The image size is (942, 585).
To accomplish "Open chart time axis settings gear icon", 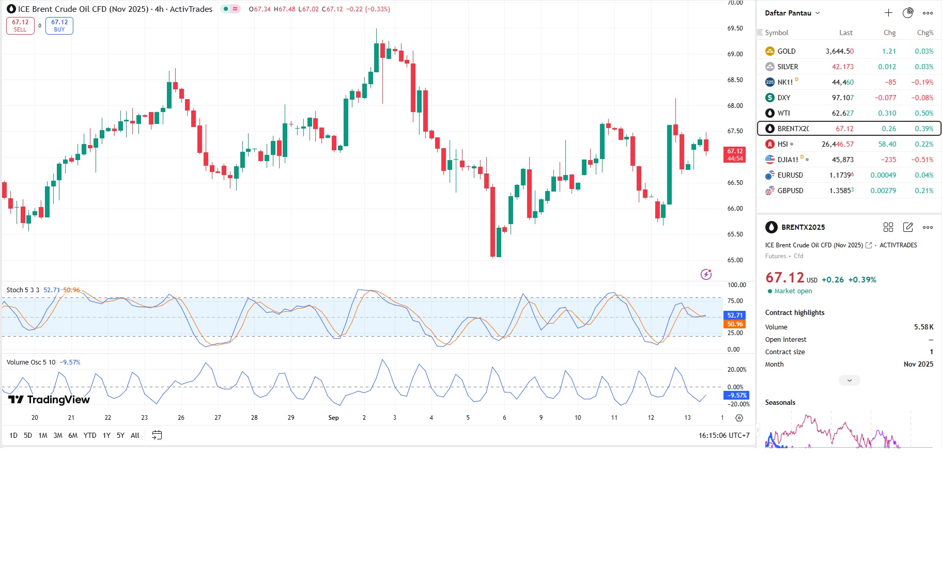I will tap(739, 418).
